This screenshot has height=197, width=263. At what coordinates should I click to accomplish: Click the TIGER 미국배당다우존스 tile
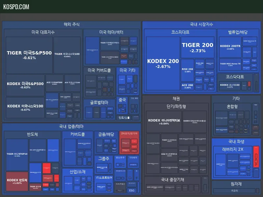click(x=110, y=44)
